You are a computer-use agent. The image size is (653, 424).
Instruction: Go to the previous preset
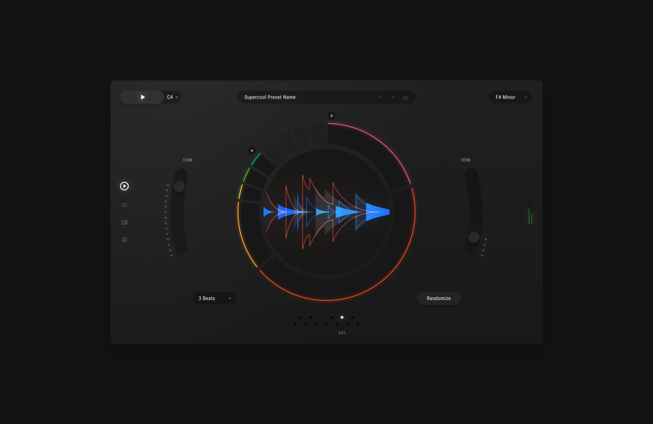[380, 98]
